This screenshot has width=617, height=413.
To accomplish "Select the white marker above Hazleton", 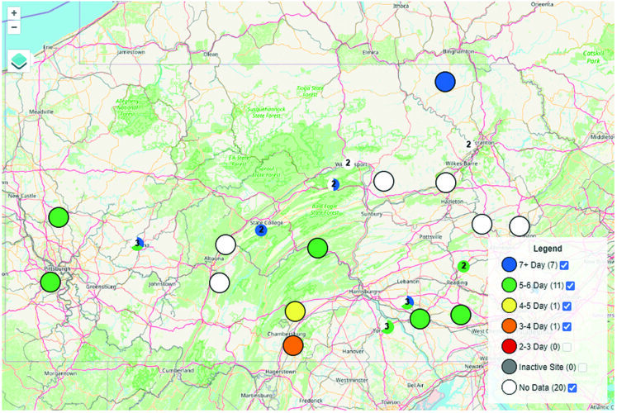I will (x=445, y=183).
